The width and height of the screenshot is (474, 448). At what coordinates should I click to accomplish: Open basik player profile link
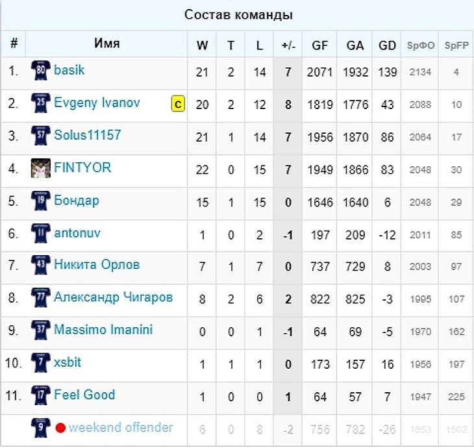69,70
